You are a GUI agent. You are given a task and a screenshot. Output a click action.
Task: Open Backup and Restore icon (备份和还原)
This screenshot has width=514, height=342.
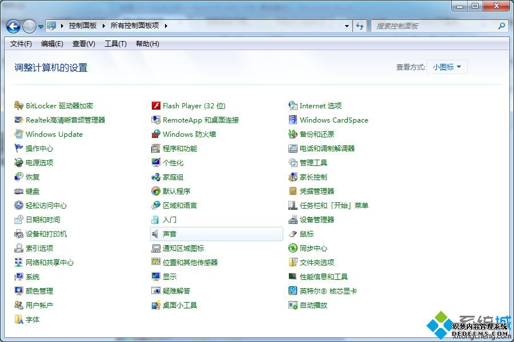pos(293,134)
